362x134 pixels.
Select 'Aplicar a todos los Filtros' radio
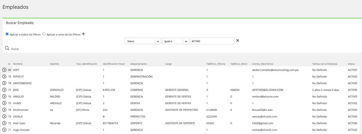pyautogui.click(x=7, y=34)
